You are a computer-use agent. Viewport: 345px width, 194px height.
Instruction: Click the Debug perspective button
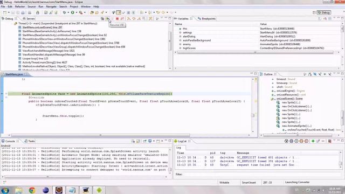[324, 12]
